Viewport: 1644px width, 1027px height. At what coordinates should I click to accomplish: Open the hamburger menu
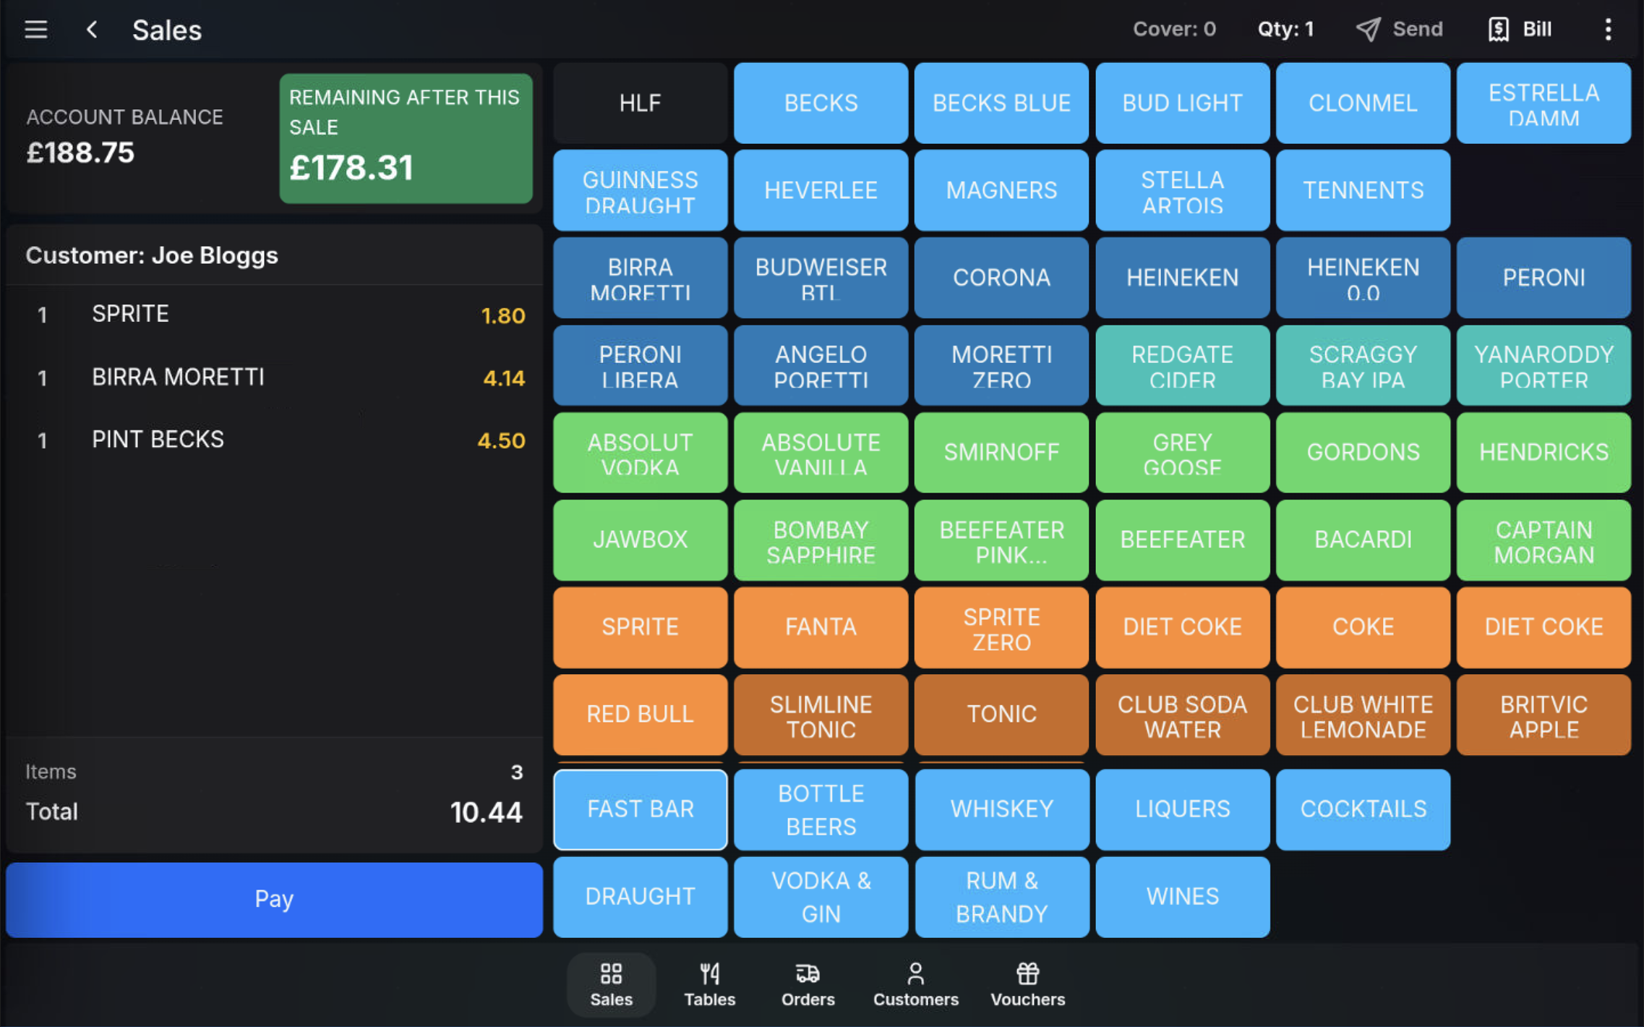(35, 30)
